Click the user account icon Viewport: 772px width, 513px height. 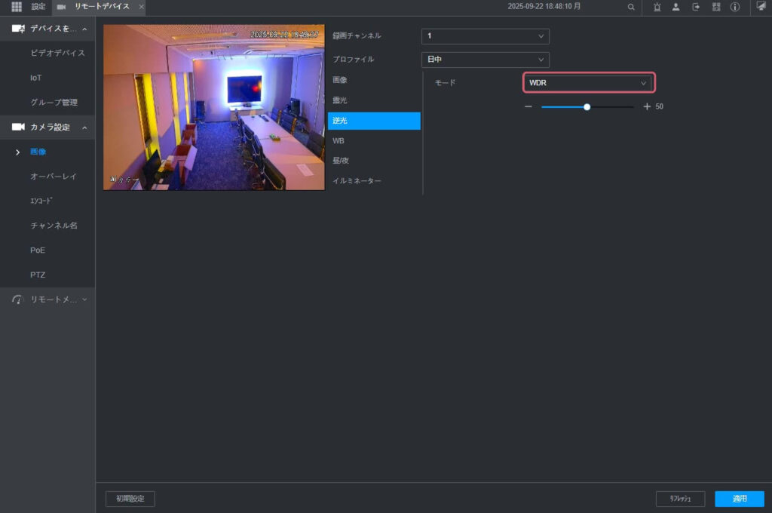tap(676, 7)
